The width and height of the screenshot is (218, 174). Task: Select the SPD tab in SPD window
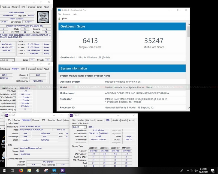click(108, 120)
